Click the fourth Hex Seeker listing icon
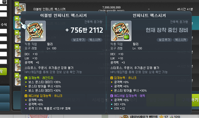Viewport: 199px width, 118px height. [x=18, y=51]
